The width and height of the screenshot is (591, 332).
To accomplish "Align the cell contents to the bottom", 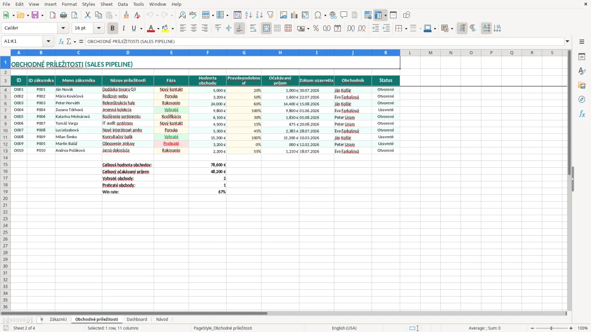I will [x=239, y=29].
